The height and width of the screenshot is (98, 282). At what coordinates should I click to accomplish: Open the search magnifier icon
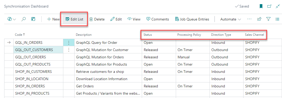click(x=24, y=19)
